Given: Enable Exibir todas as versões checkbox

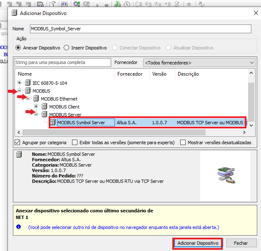Looking at the screenshot, I should (75, 143).
